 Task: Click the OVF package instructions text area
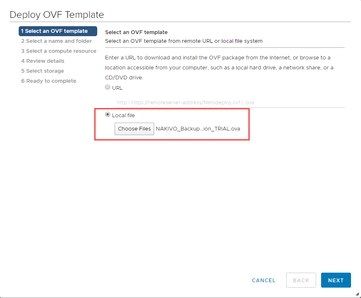pos(219,67)
